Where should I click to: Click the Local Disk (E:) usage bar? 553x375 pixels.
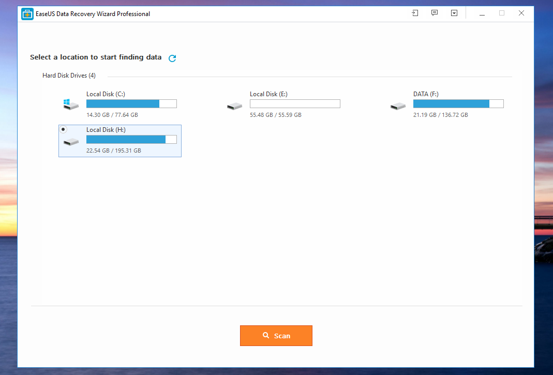295,104
